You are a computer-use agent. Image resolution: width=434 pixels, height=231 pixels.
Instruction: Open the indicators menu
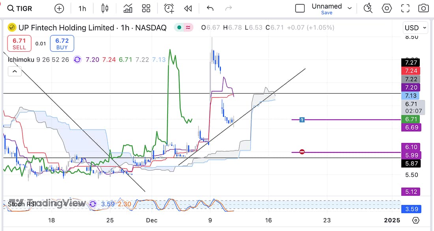click(x=128, y=8)
